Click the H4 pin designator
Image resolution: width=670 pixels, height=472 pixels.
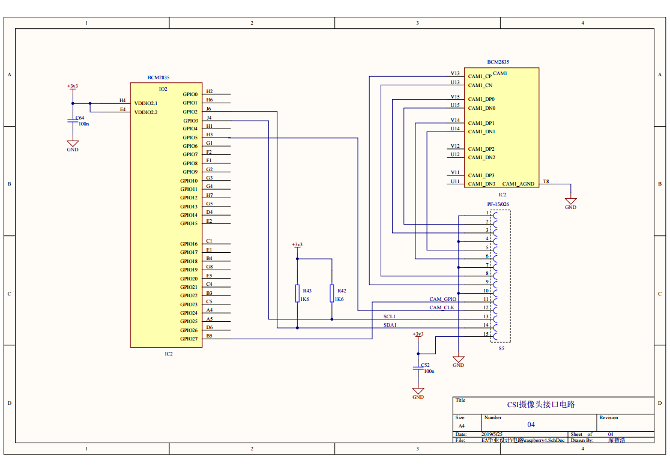tap(122, 100)
